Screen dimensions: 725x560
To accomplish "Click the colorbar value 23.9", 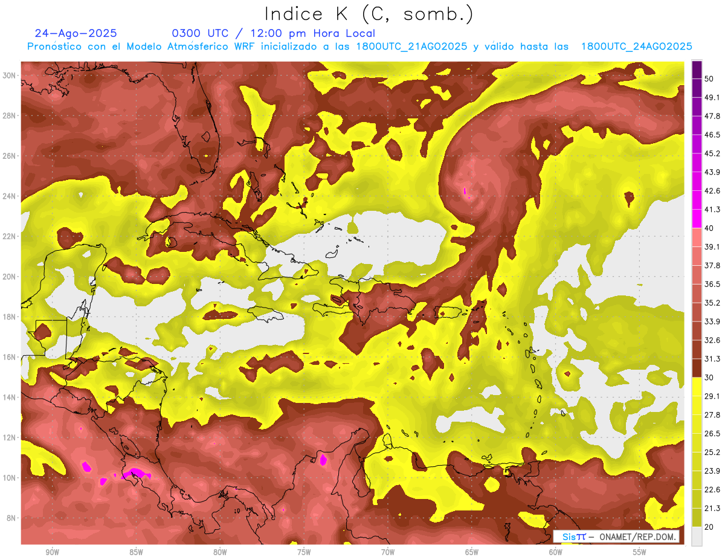I will (713, 471).
